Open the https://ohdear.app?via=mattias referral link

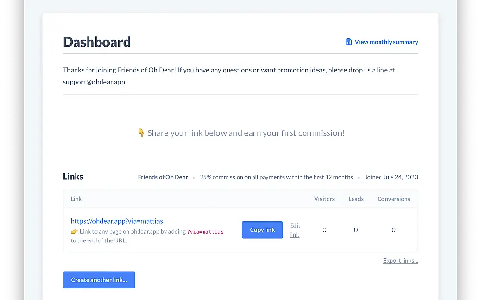point(116,221)
